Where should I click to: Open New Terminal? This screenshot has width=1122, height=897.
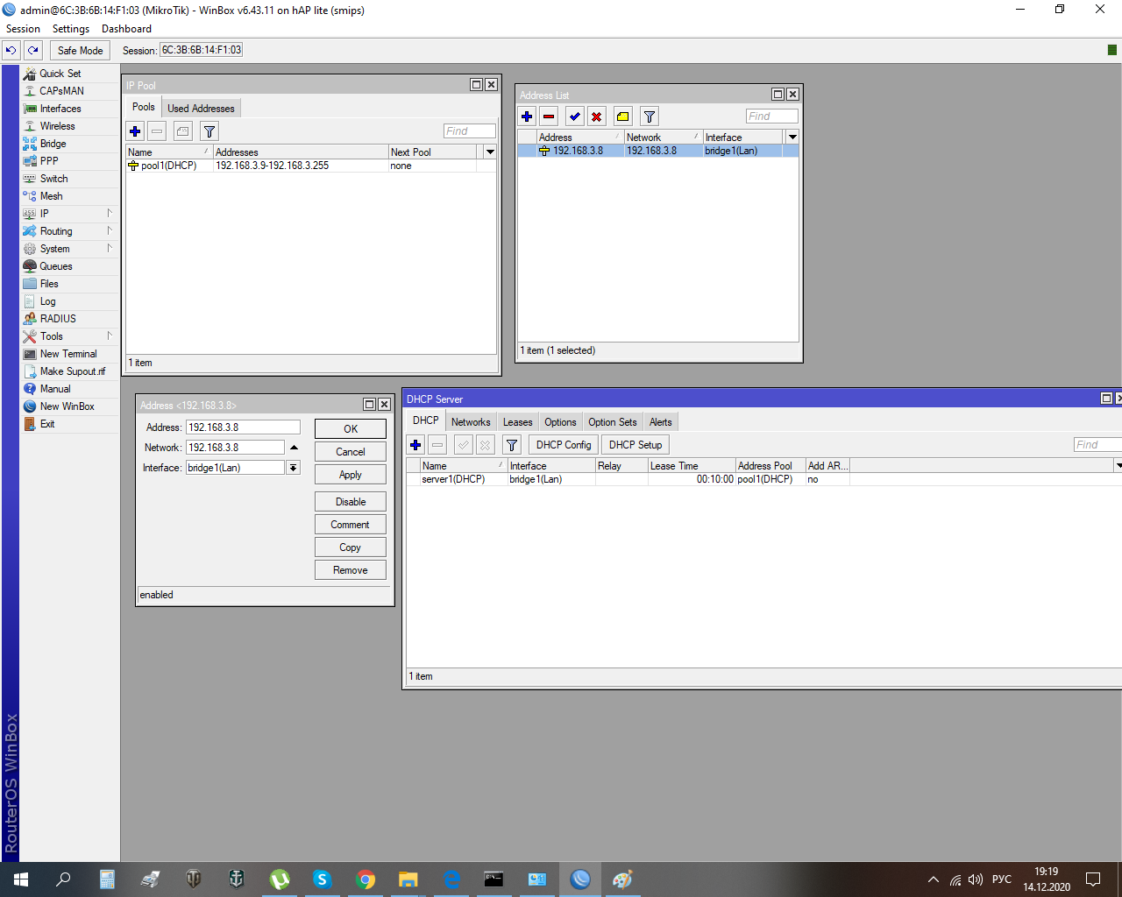pos(68,354)
